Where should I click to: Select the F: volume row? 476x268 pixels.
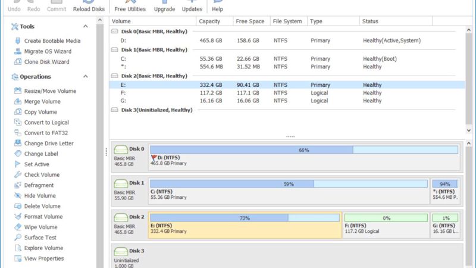click(x=287, y=93)
